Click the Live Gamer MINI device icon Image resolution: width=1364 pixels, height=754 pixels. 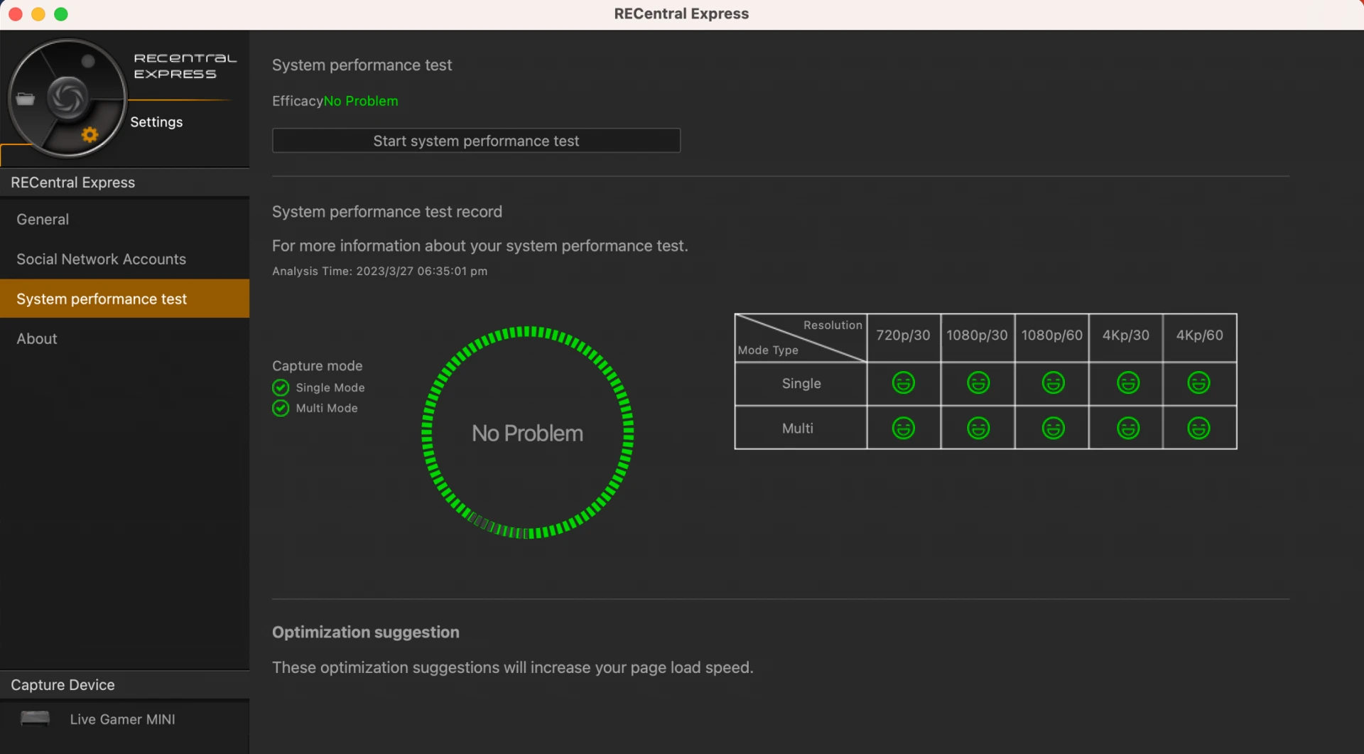pos(35,718)
